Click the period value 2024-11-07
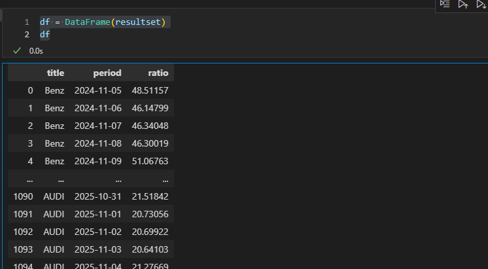The height and width of the screenshot is (269, 488). [x=98, y=126]
